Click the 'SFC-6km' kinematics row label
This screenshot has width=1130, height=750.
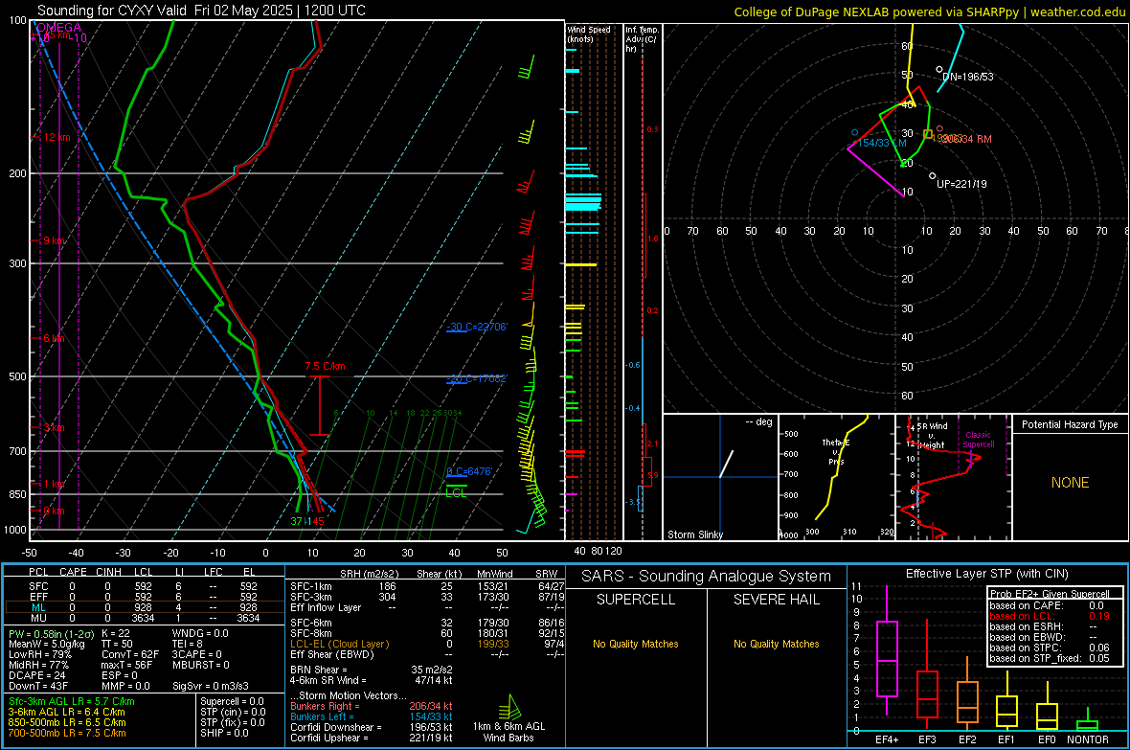click(311, 623)
